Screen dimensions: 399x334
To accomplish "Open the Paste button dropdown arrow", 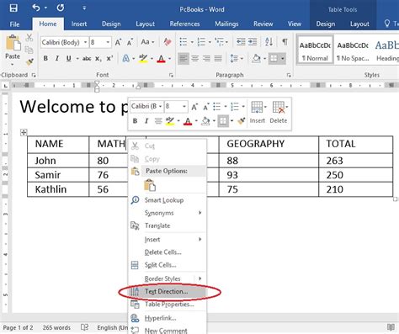I will [13, 65].
